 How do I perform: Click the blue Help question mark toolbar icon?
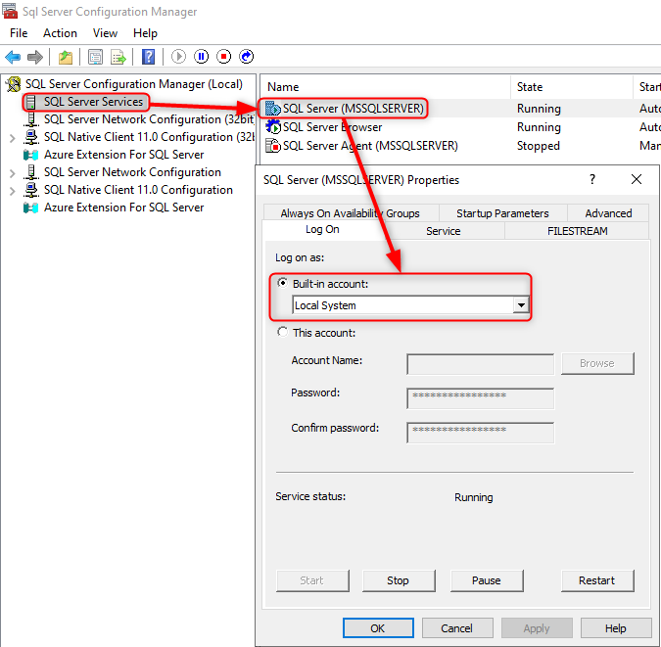[x=148, y=57]
